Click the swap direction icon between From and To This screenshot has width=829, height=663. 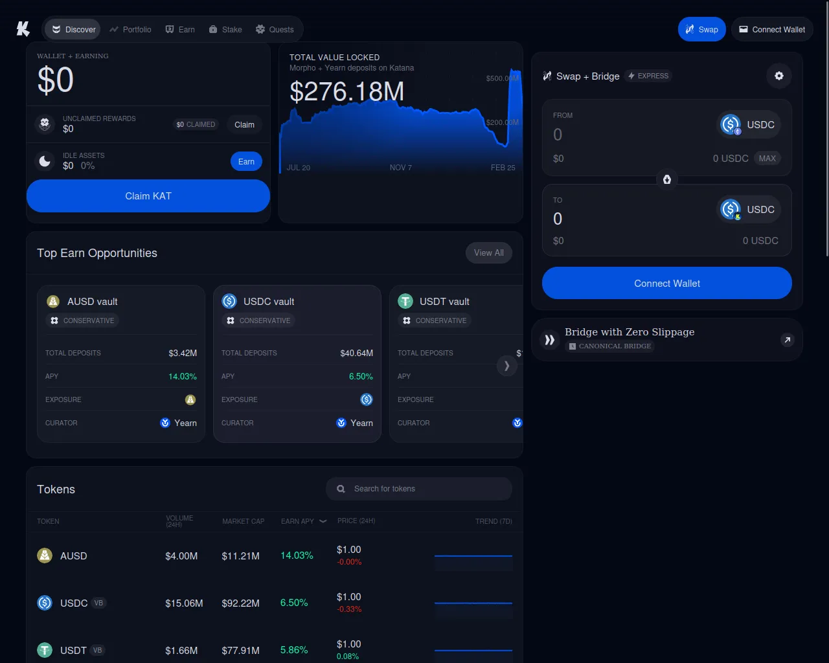(667, 179)
